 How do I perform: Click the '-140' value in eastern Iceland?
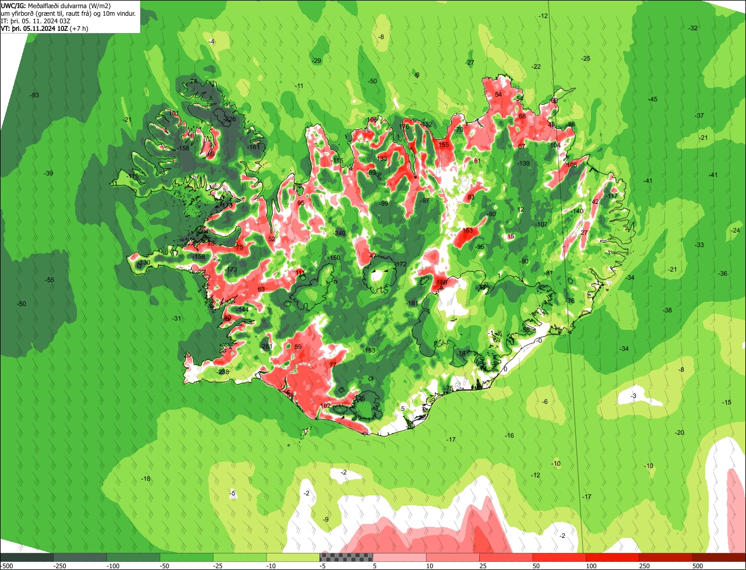click(x=577, y=211)
